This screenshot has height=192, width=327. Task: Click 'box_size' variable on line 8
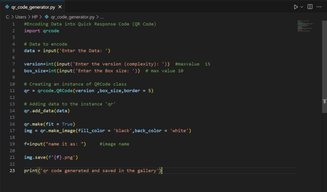pyautogui.click(x=34, y=71)
